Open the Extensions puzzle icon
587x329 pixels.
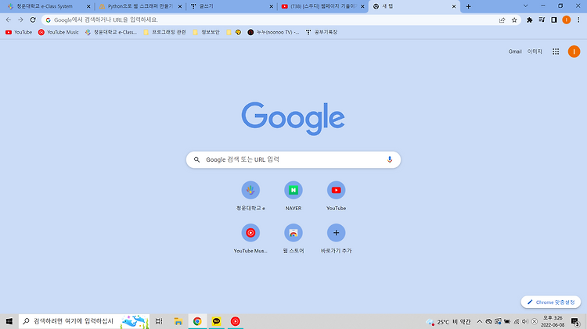529,20
